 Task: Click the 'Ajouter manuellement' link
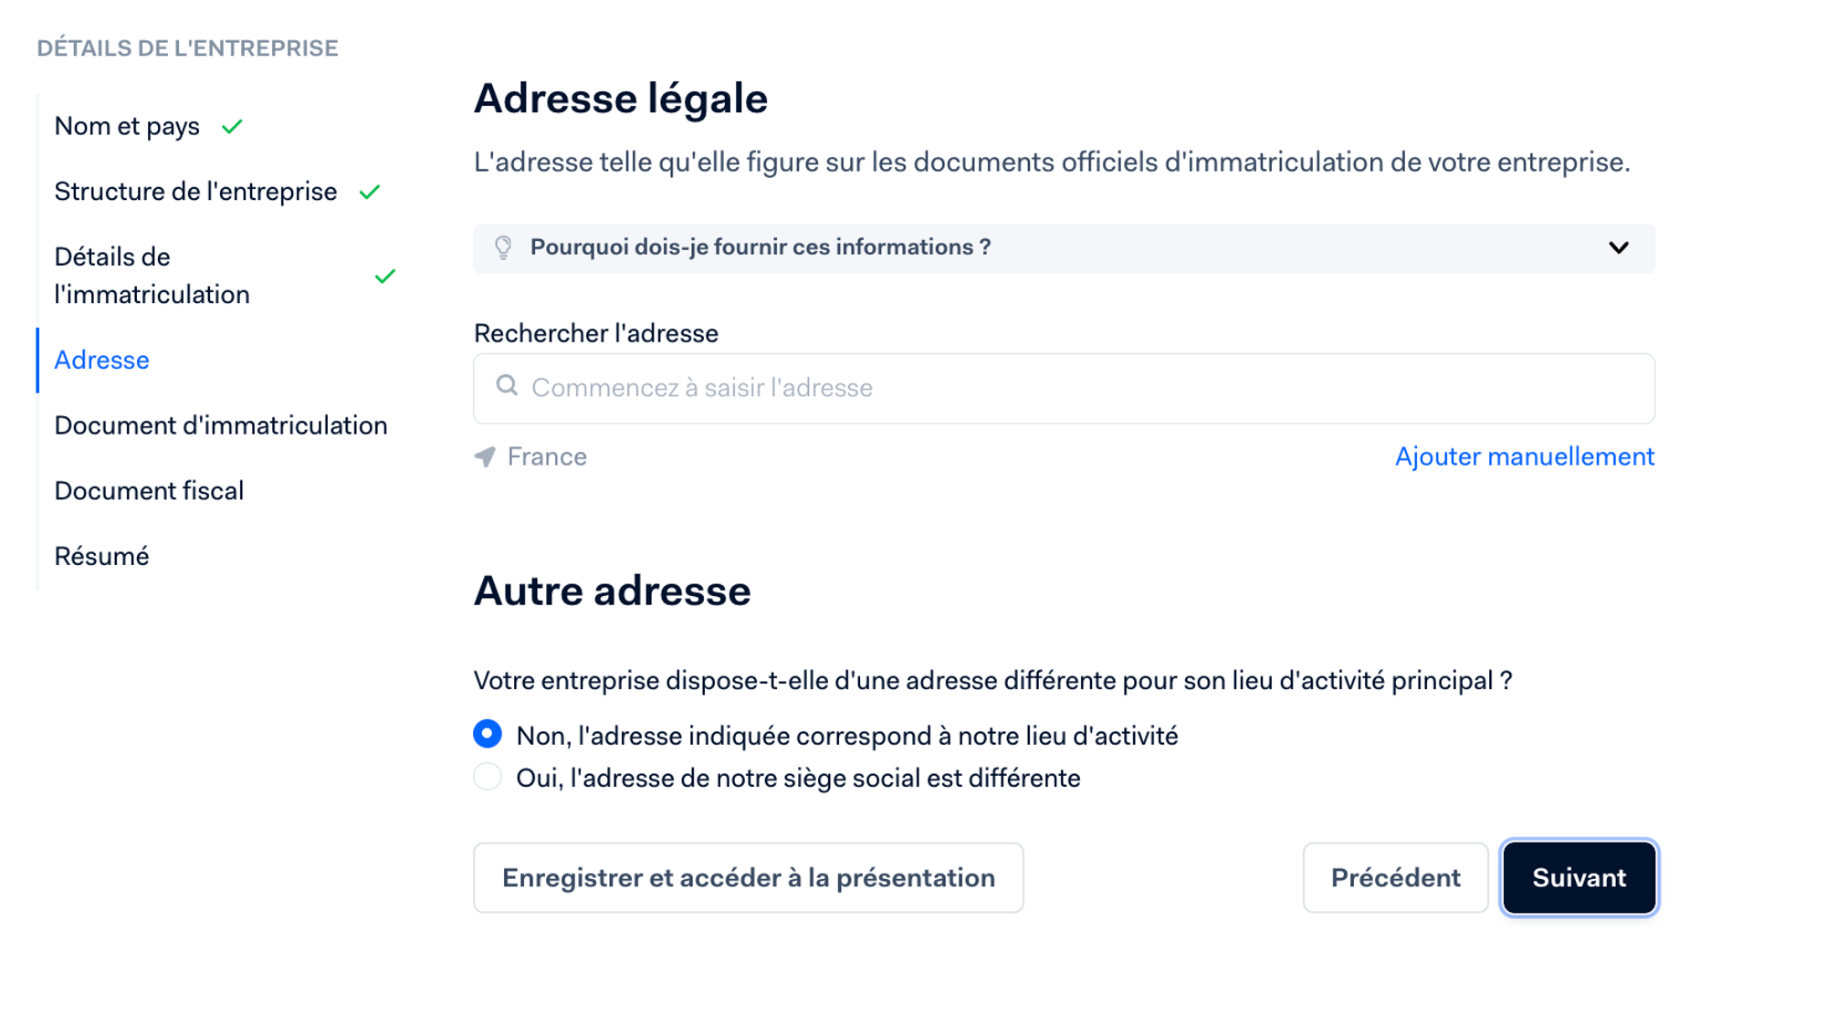pyautogui.click(x=1525, y=456)
